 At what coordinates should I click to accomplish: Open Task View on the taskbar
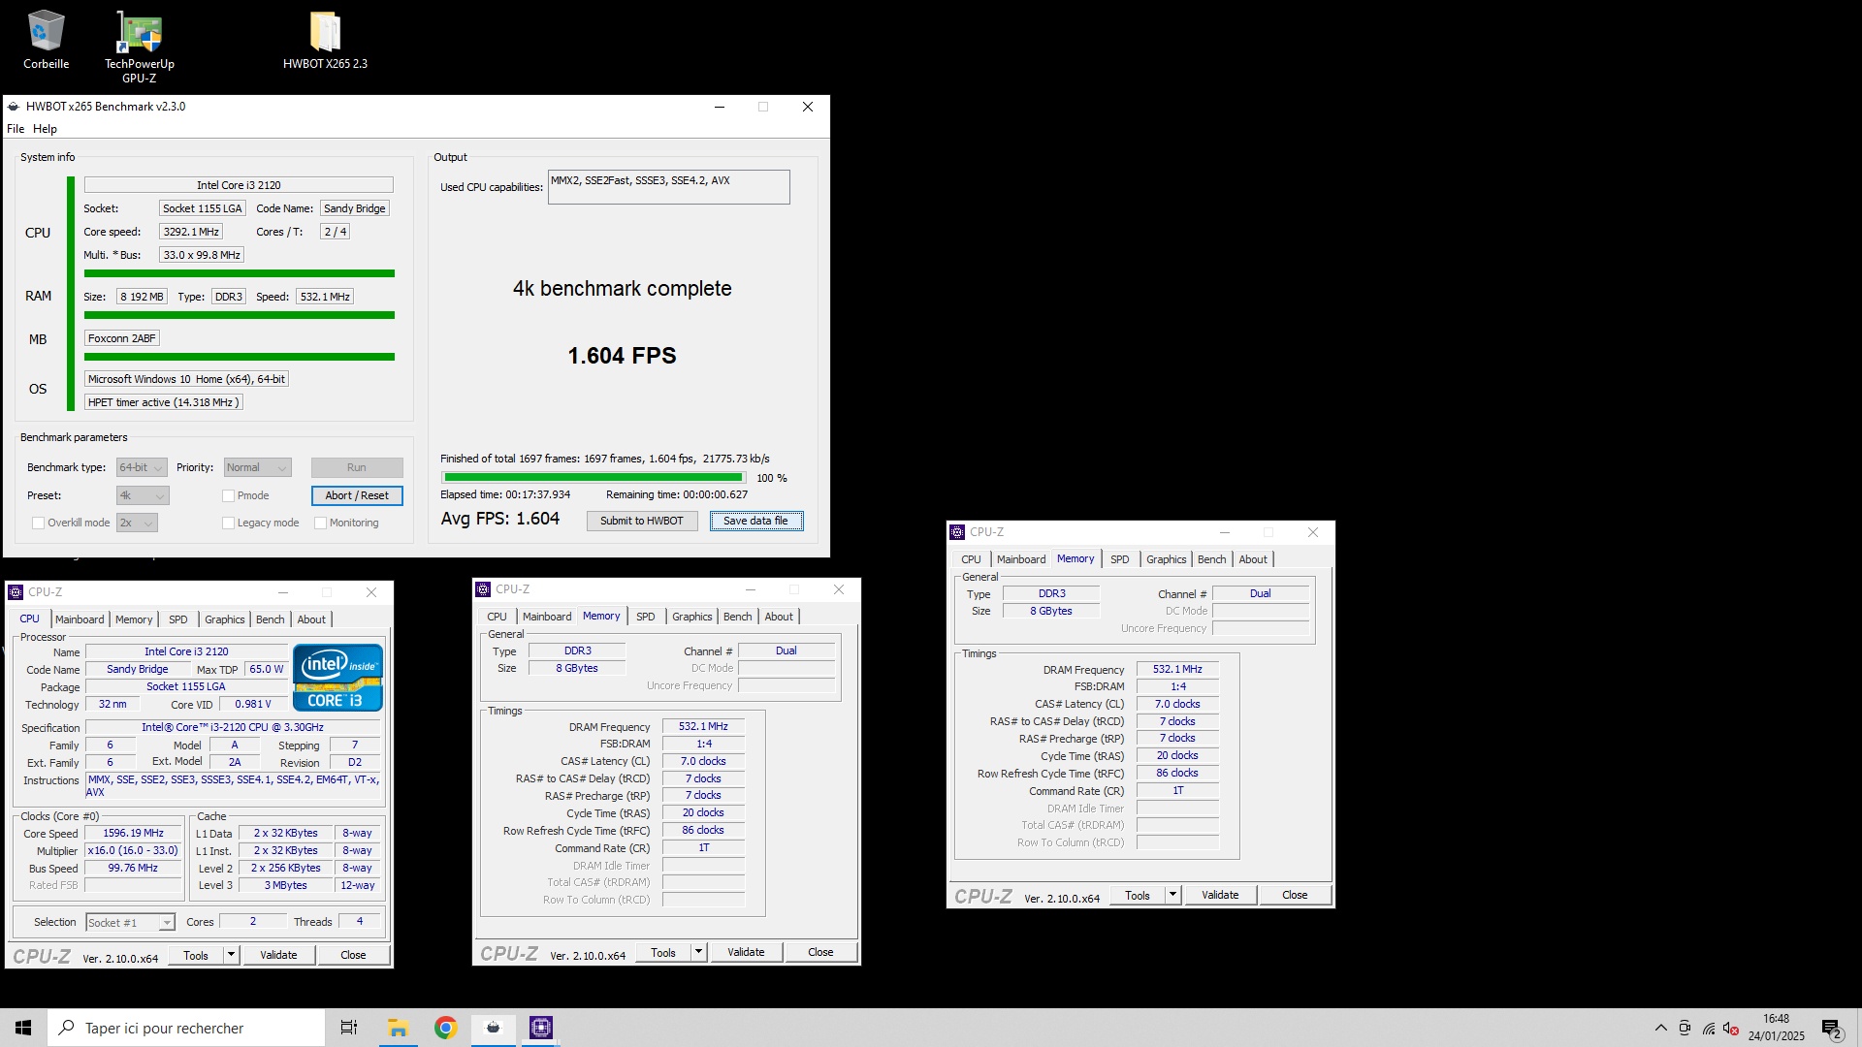(x=348, y=1028)
